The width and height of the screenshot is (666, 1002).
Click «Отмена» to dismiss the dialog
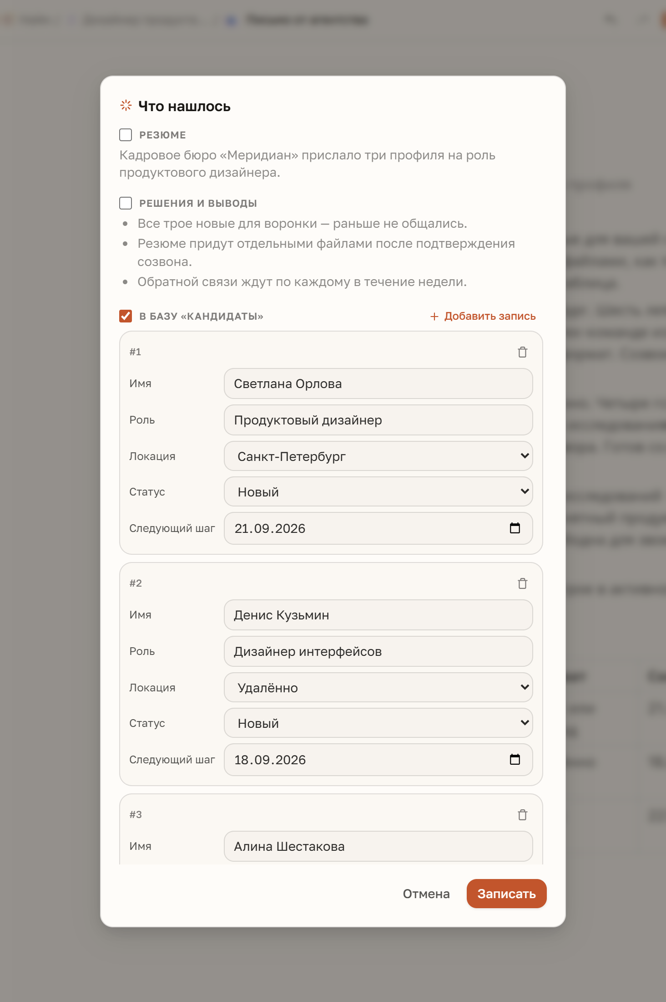(426, 894)
